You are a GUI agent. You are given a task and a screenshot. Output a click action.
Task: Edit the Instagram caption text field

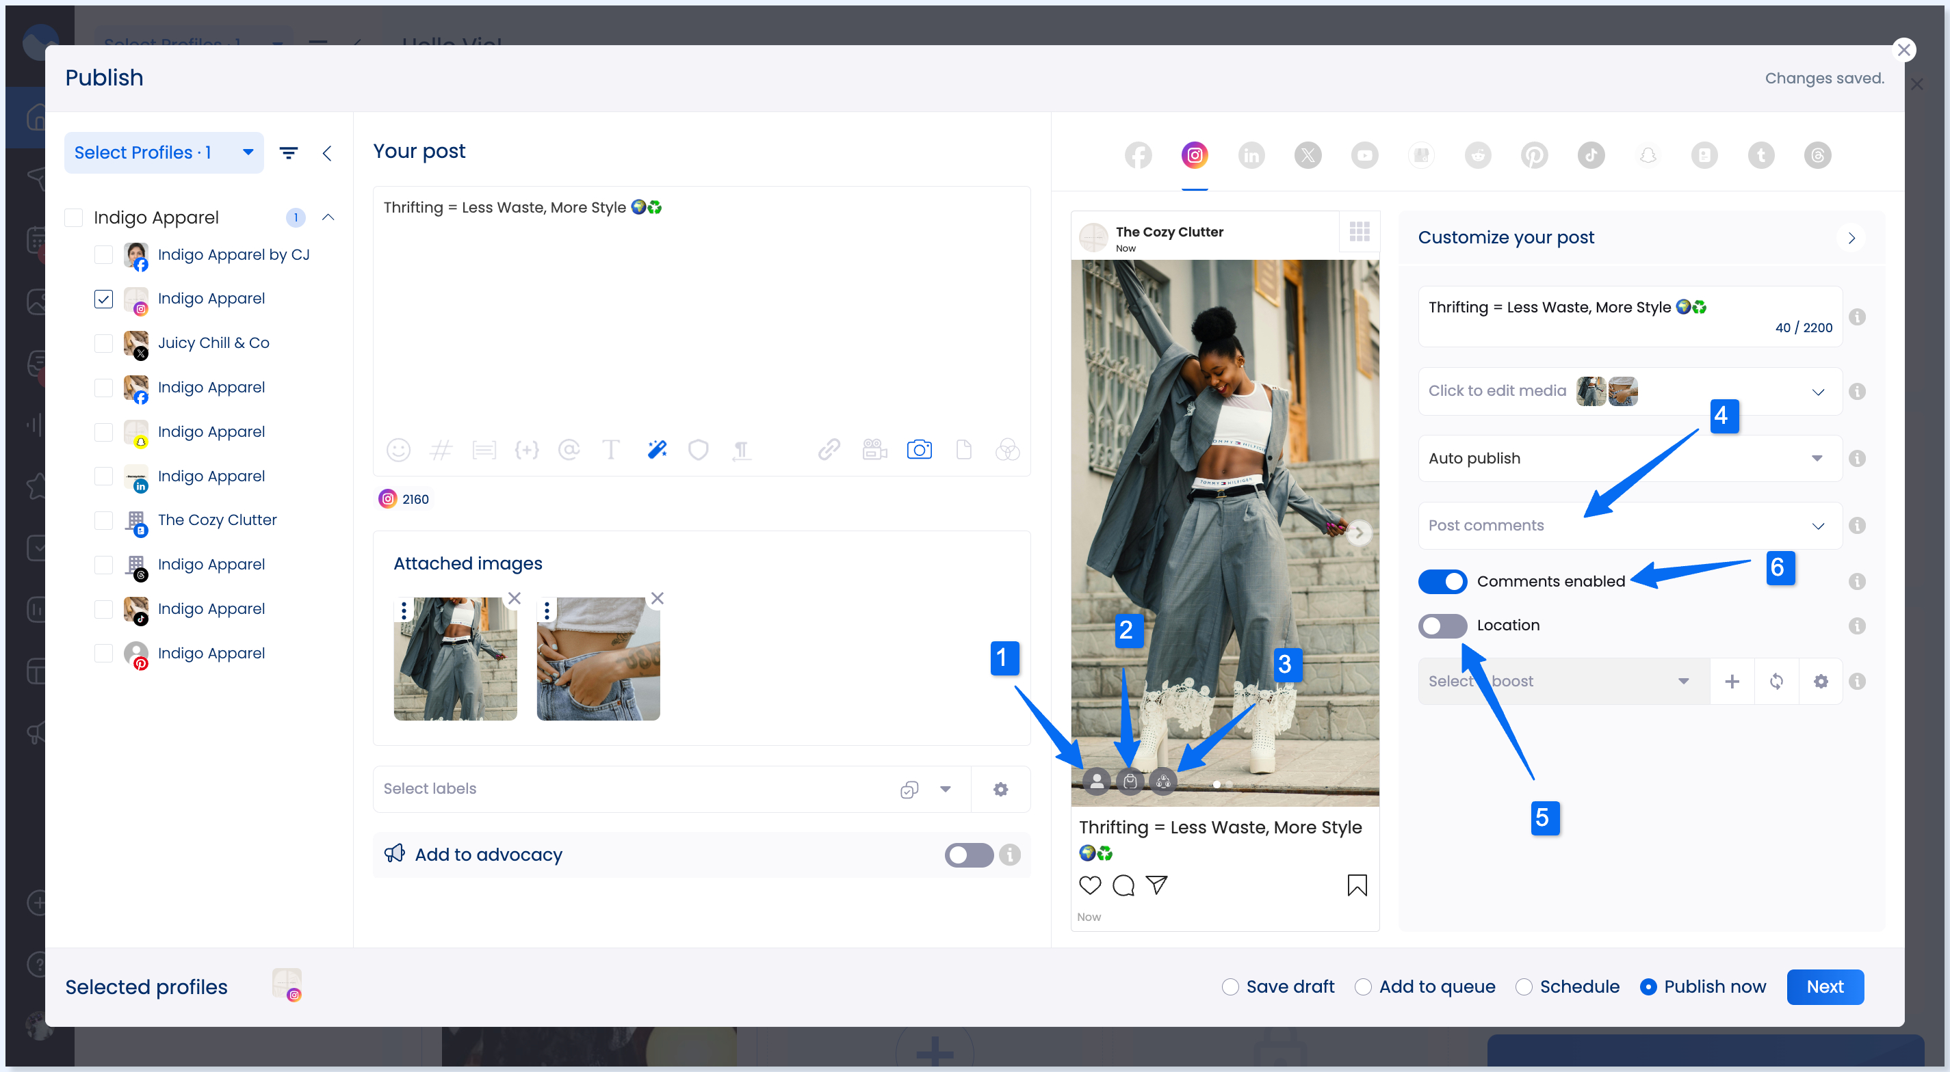click(1630, 317)
